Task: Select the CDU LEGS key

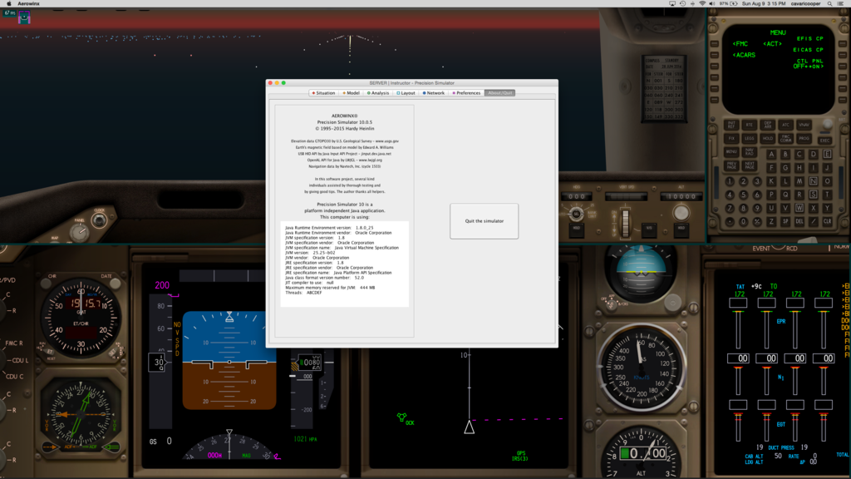Action: click(x=750, y=138)
